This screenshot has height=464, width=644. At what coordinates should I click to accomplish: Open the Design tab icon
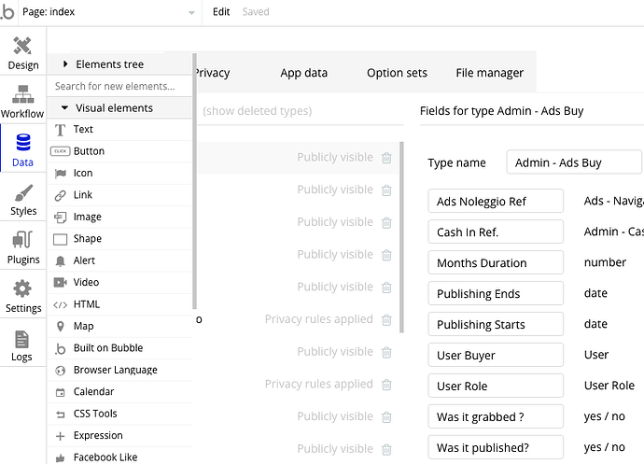pyautogui.click(x=23, y=45)
